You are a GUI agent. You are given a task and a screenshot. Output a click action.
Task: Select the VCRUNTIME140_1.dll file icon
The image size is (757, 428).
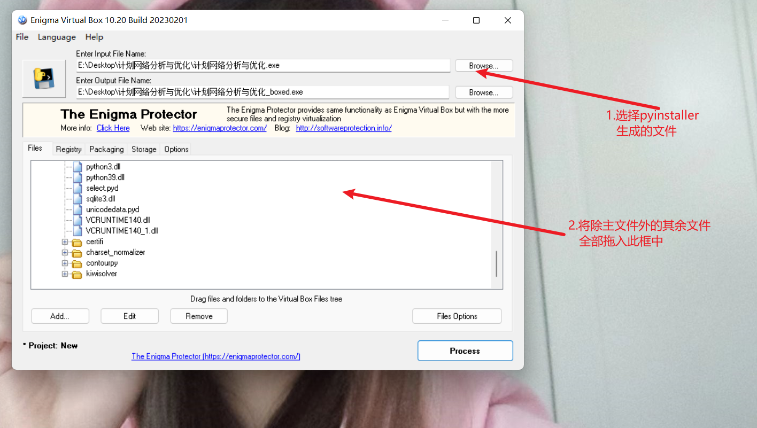pyautogui.click(x=78, y=231)
